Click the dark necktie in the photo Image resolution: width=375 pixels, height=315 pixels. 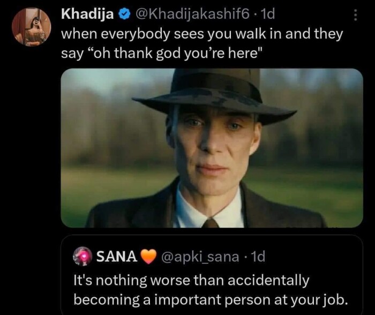(x=210, y=222)
